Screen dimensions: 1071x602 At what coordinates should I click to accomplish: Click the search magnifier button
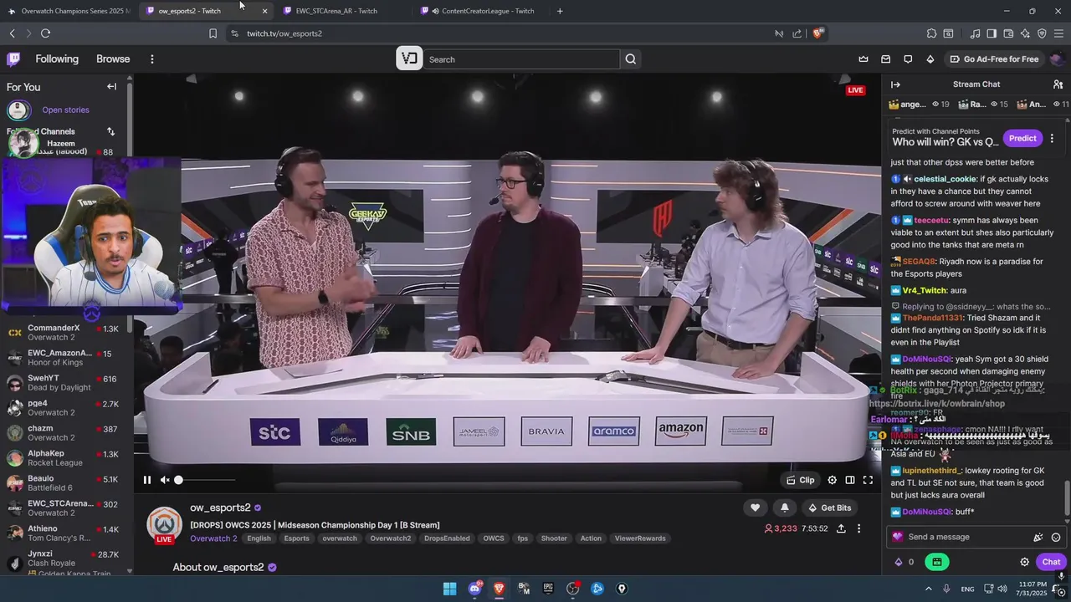point(631,59)
